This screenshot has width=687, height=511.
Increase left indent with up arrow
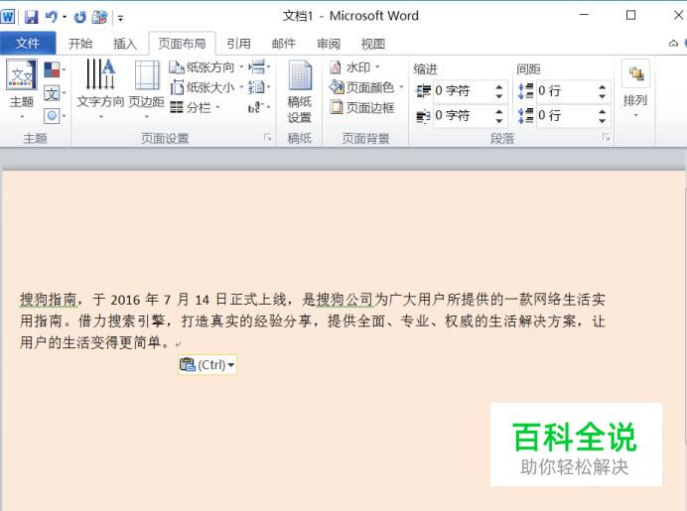pyautogui.click(x=499, y=86)
